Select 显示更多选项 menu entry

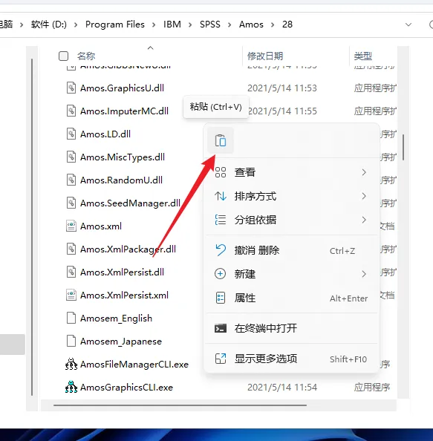(291, 359)
